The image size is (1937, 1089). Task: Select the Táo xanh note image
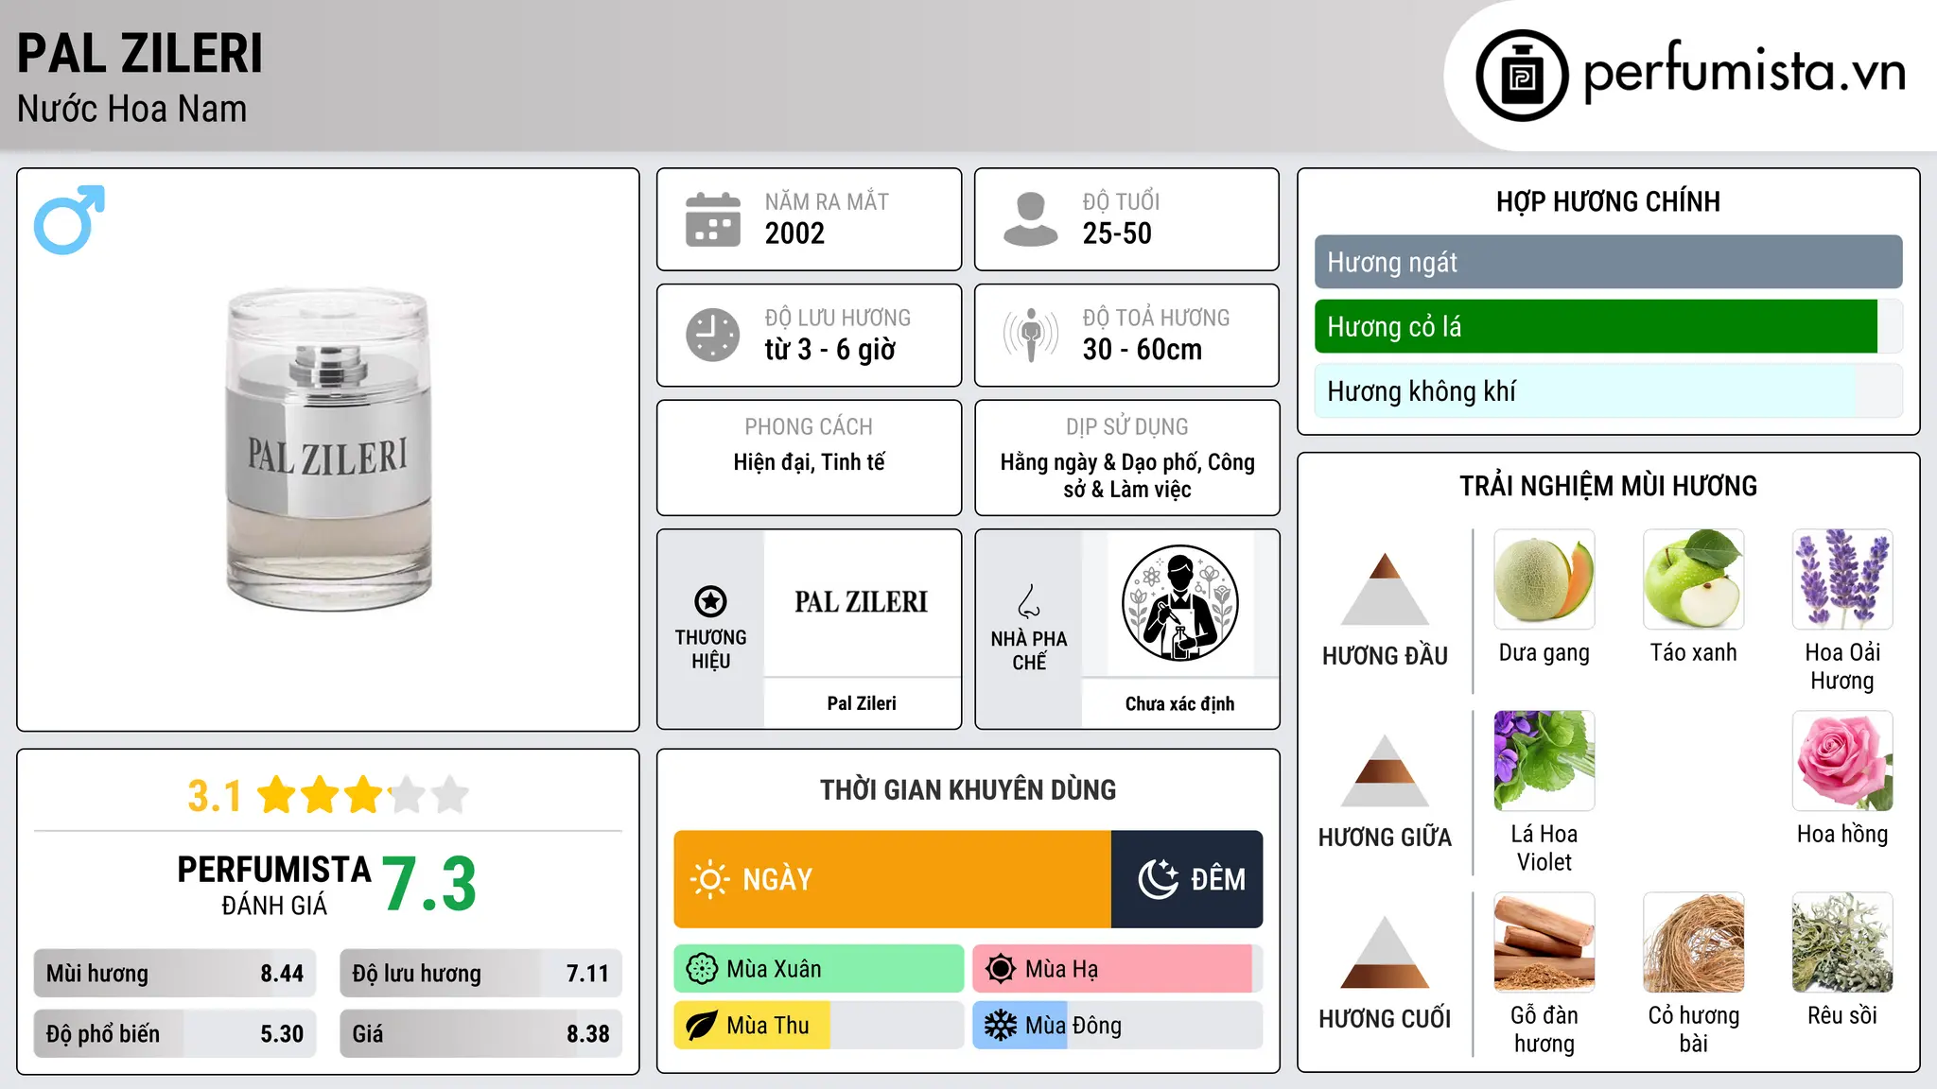pos(1694,579)
